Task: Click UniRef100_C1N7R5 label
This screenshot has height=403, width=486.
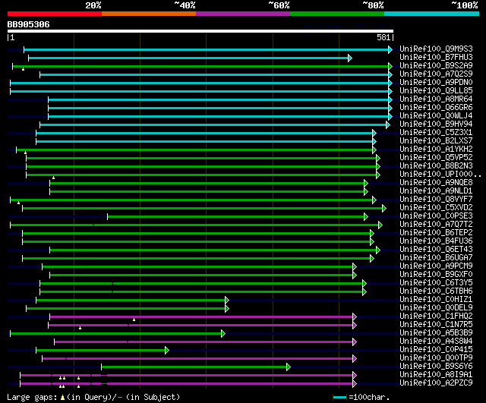Action: [x=436, y=325]
